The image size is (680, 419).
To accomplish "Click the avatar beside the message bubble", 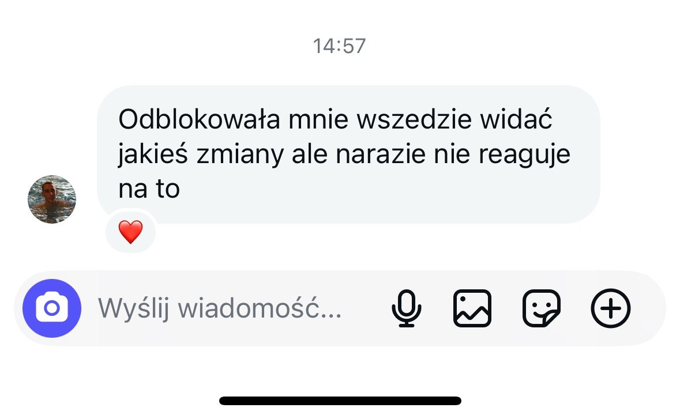I will [51, 199].
